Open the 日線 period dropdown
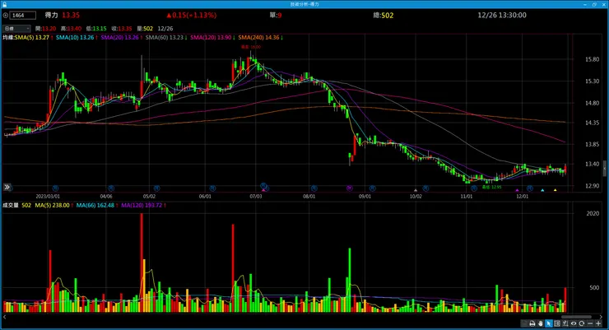This screenshot has width=609, height=330. click(16, 28)
